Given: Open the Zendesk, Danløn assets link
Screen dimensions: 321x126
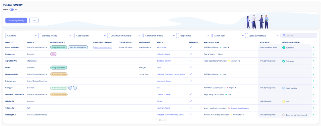Looking at the screenshot, I should [x=164, y=61].
